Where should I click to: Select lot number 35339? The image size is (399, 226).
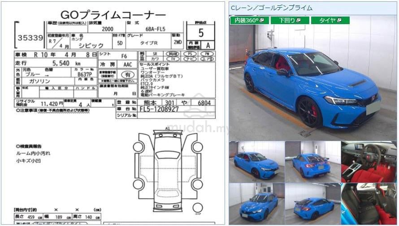pyautogui.click(x=30, y=38)
